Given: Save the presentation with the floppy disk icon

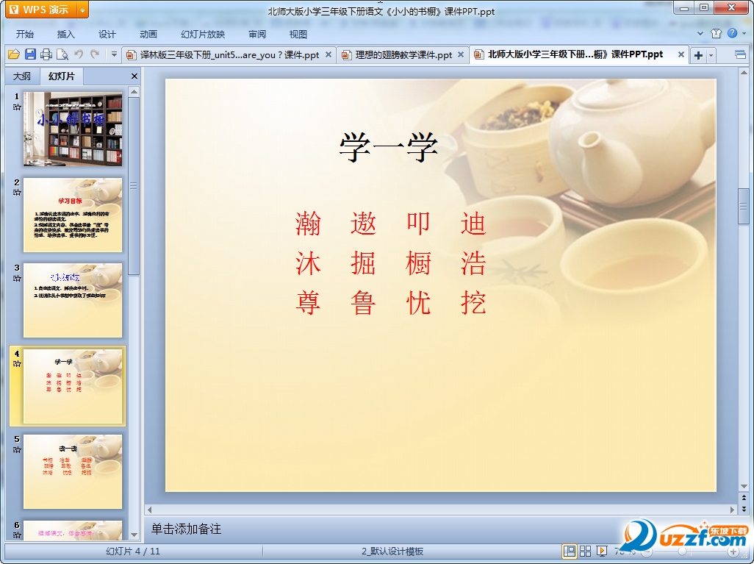Looking at the screenshot, I should click(30, 54).
